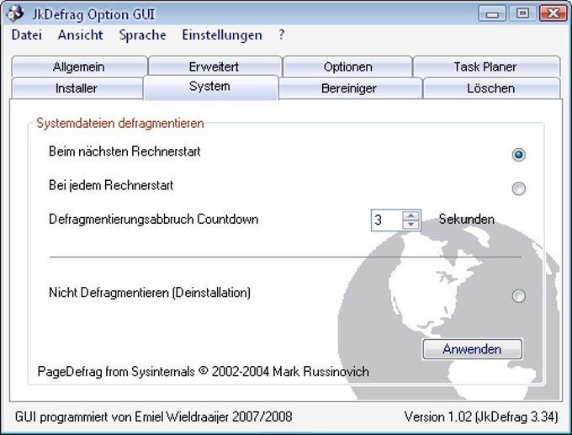Switch to the Allgemein tab
Screen dimensions: 572x435
79,66
